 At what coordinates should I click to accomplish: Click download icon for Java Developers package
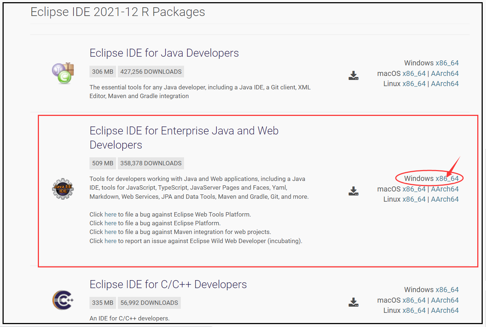pos(354,76)
